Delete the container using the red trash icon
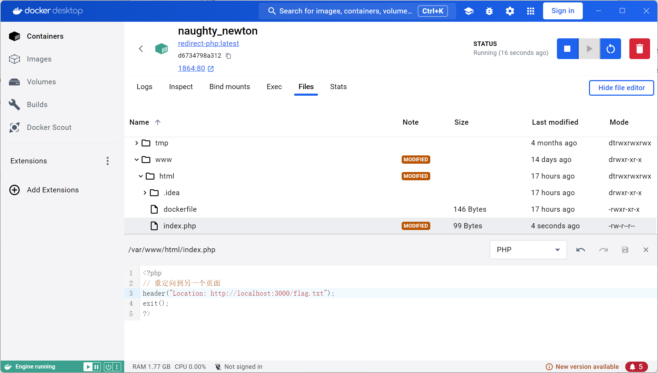The height and width of the screenshot is (373, 658). [x=639, y=49]
